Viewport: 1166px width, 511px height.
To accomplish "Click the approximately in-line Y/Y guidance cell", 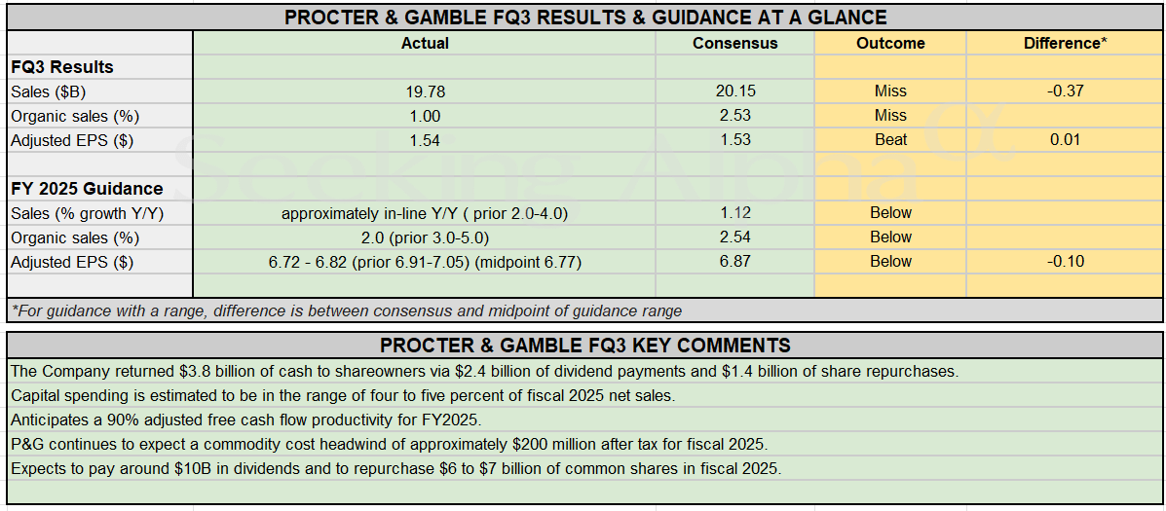I will click(x=425, y=213).
